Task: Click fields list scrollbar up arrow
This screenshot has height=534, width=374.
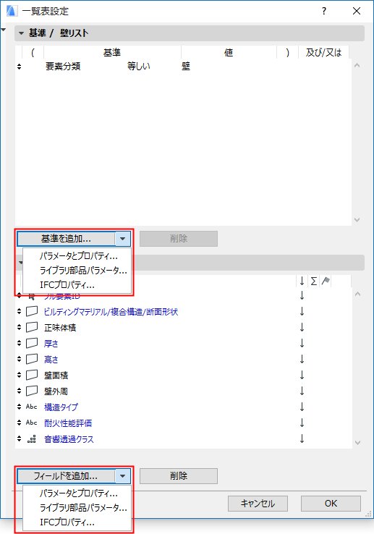Action: (357, 294)
